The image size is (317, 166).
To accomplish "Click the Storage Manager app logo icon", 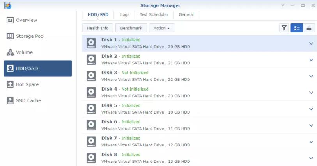I will coord(7,5).
